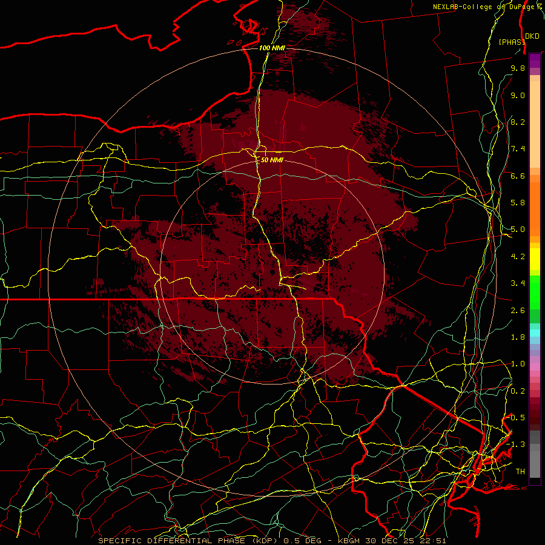Viewport: 545px width, 545px height.
Task: Click the 9.0 value on the color scale
Action: [x=518, y=95]
